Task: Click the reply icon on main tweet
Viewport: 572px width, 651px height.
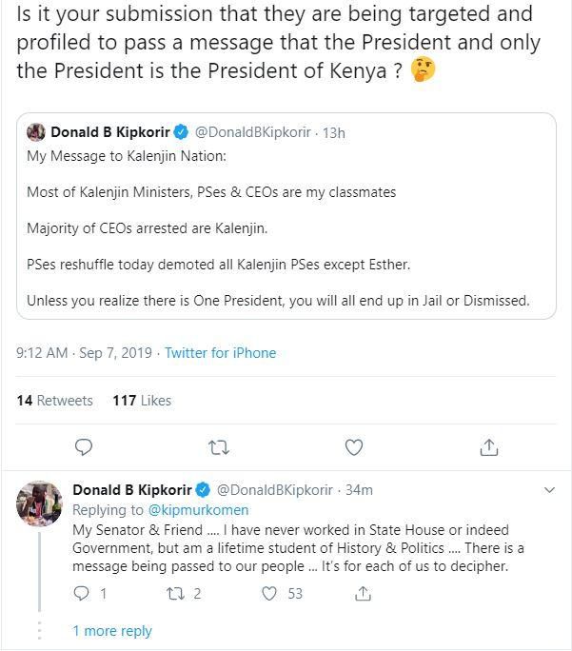Action: [x=84, y=446]
